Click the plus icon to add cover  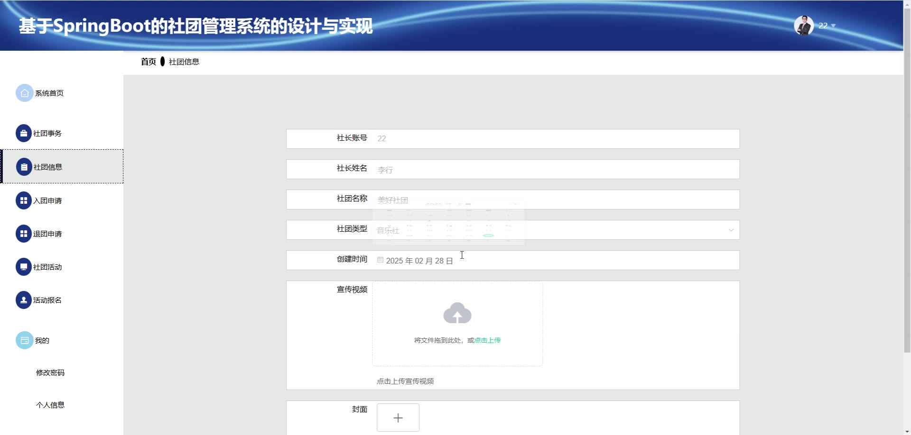[398, 417]
